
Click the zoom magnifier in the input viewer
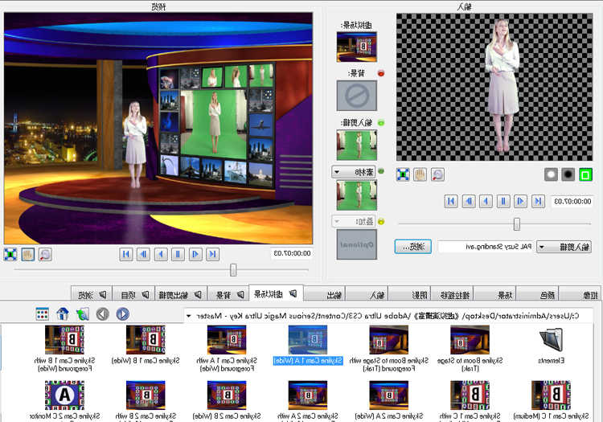437,174
